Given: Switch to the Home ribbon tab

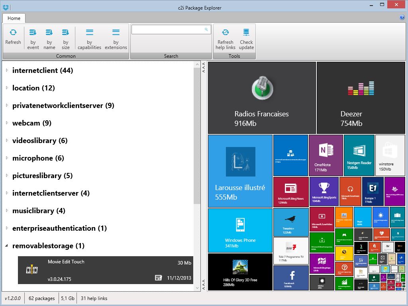Looking at the screenshot, I should coord(14,18).
